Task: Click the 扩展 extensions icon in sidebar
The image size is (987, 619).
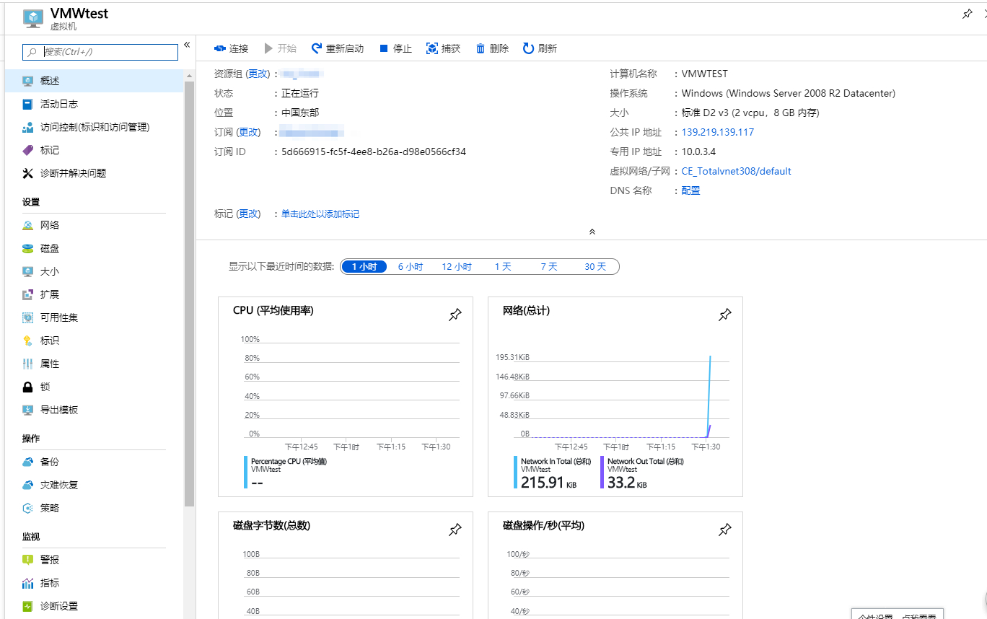Action: tap(28, 294)
